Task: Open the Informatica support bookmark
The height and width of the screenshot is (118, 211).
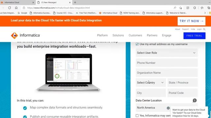Action: tap(153, 13)
